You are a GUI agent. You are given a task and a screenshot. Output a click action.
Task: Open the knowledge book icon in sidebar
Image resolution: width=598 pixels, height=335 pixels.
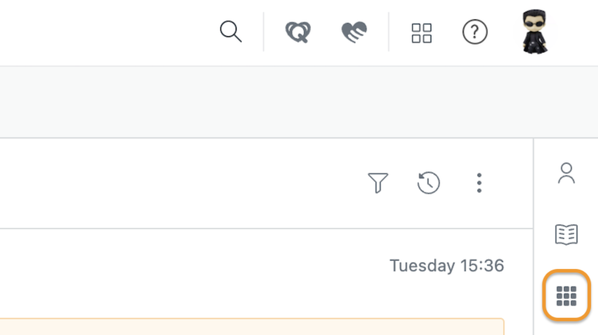[566, 235]
